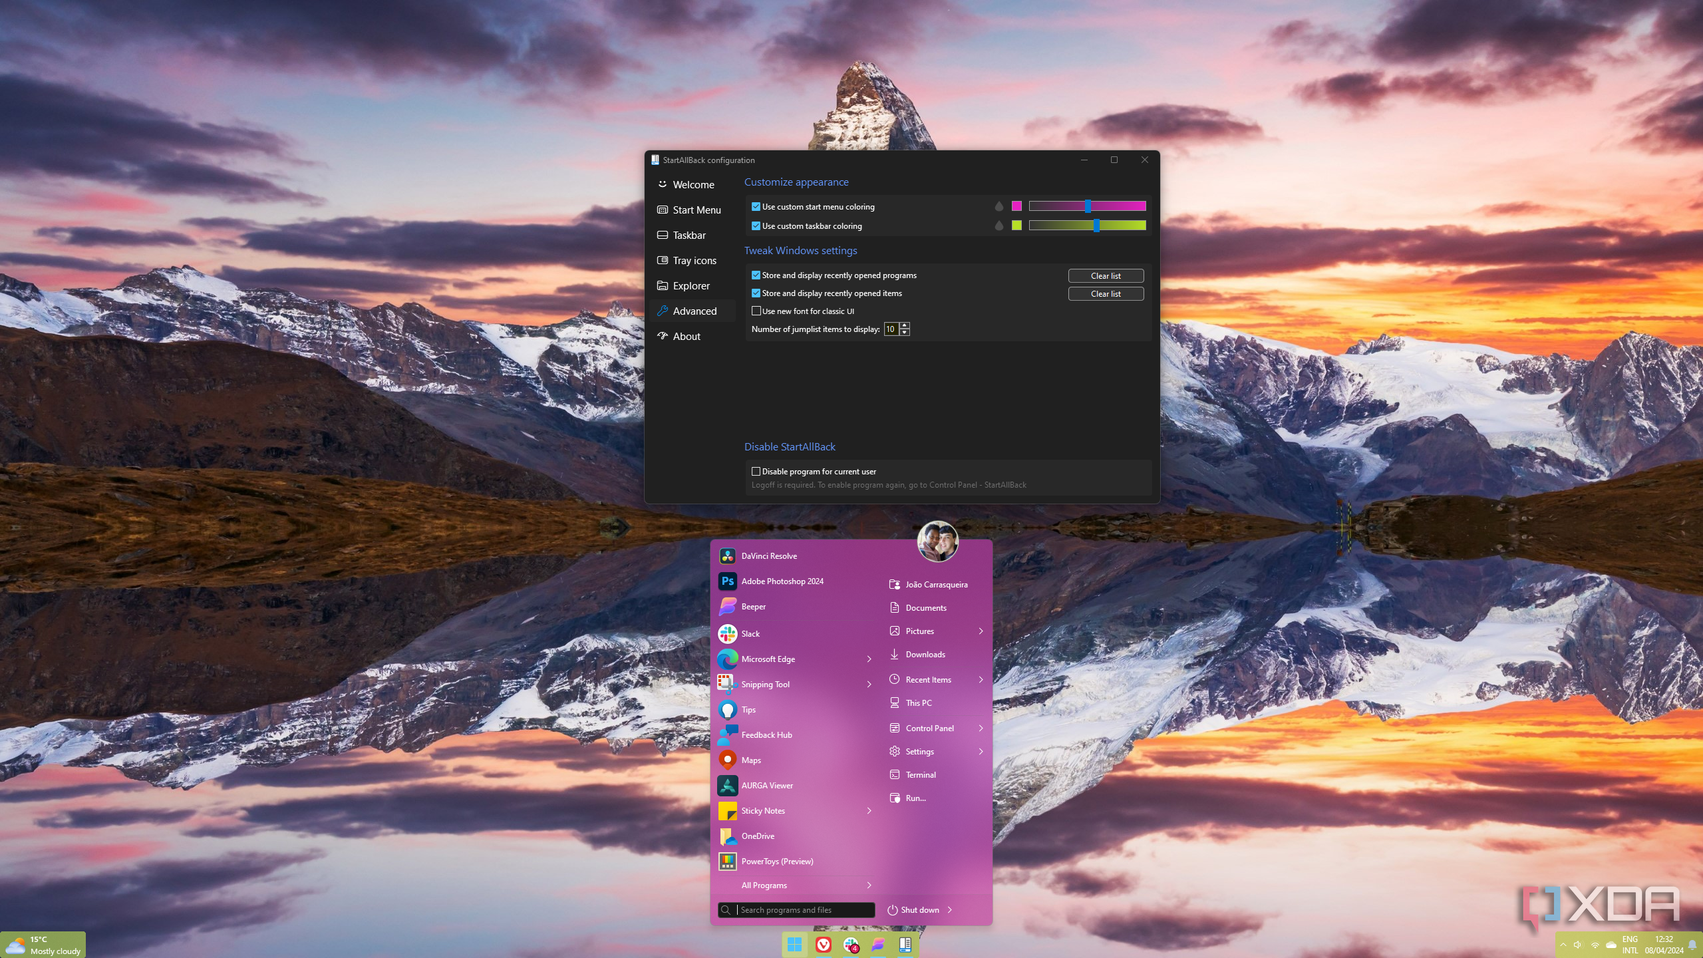Open Vivaldi from the taskbar

(824, 944)
